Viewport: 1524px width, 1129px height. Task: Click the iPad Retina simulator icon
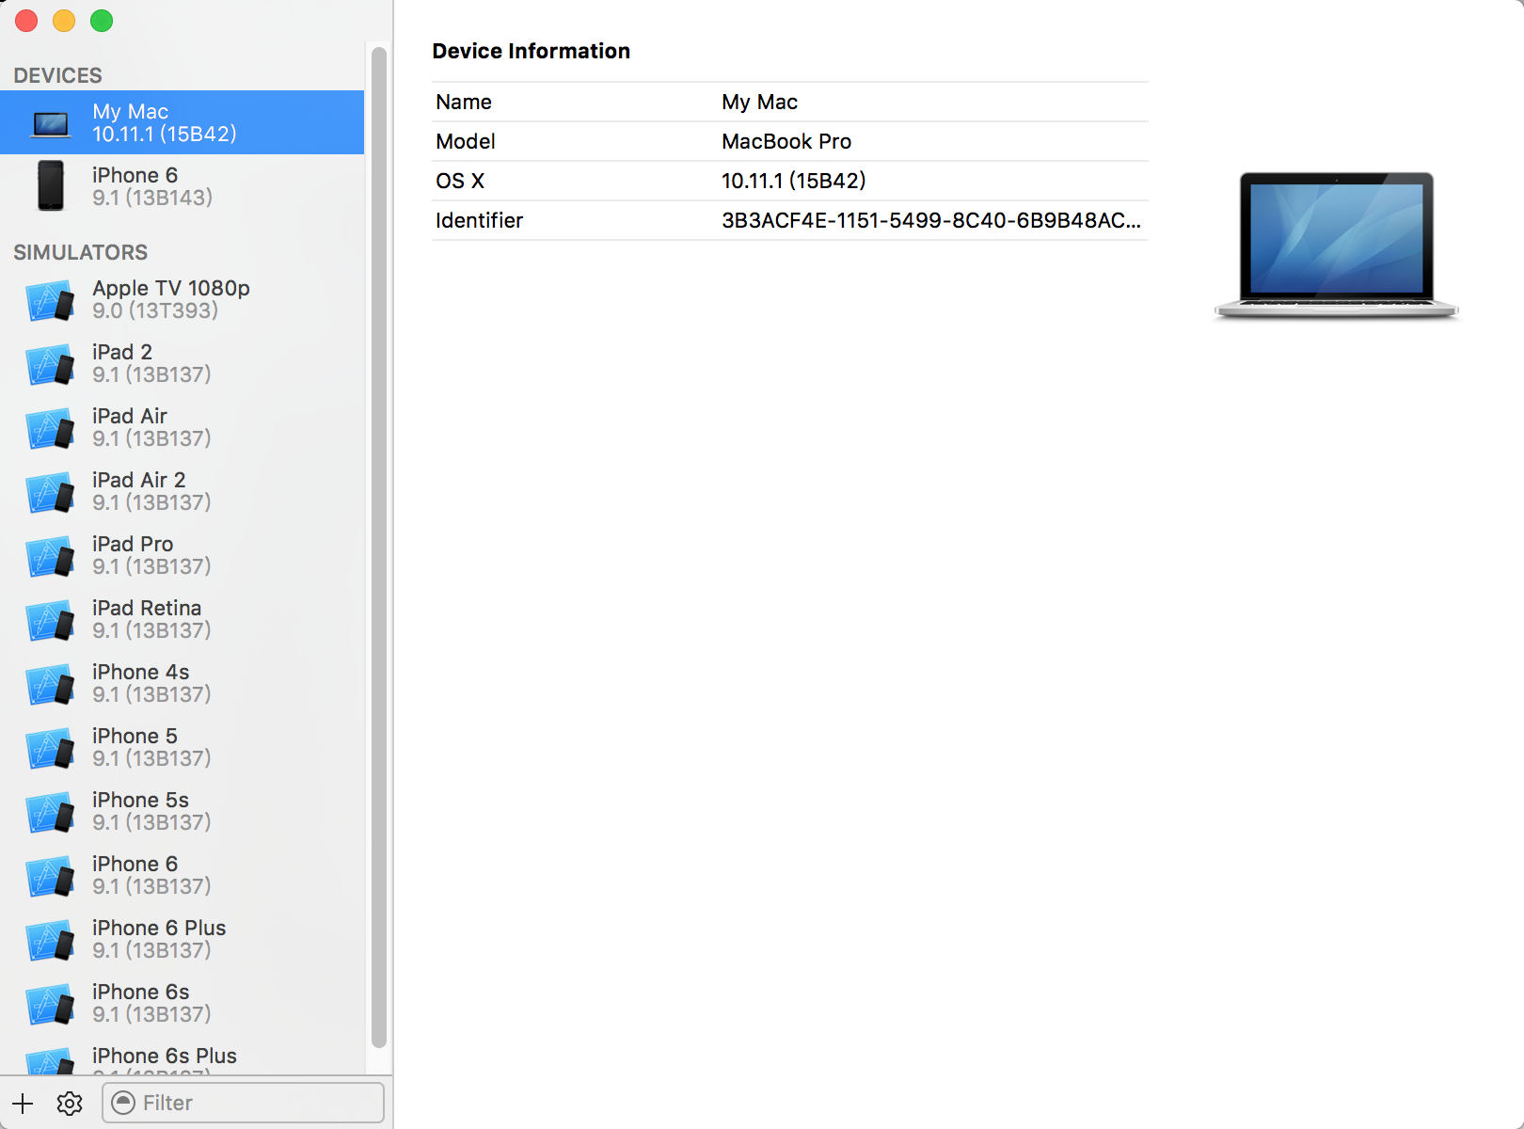coord(51,620)
